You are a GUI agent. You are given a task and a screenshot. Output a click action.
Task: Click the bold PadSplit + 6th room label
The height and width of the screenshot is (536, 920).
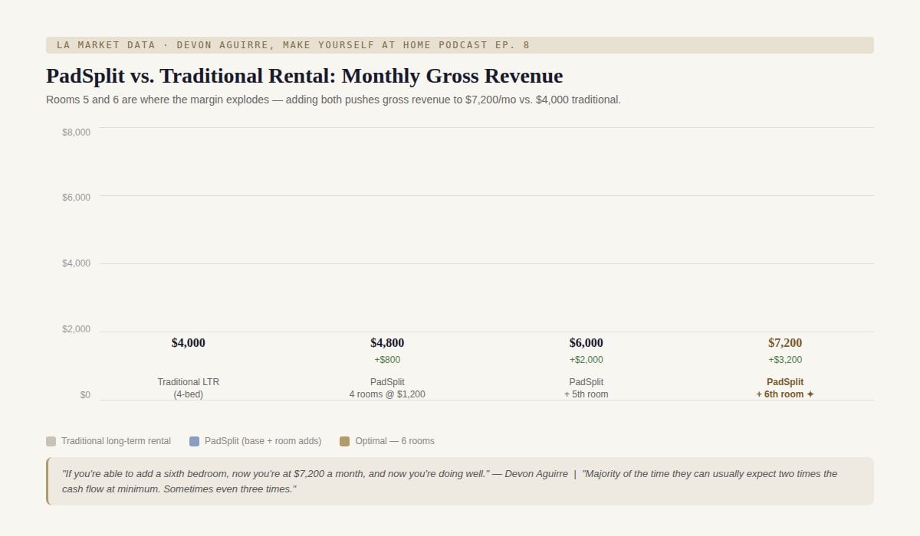pos(785,388)
